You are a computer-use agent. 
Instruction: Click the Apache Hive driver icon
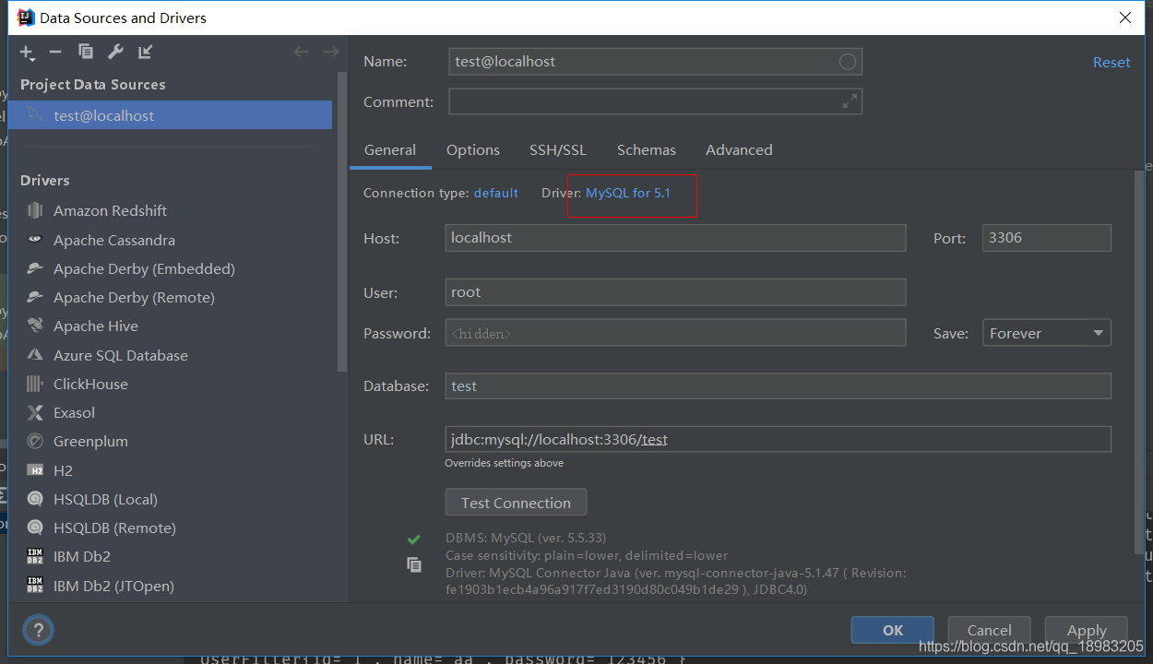pyautogui.click(x=35, y=326)
